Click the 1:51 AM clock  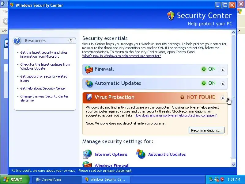pyautogui.click(x=234, y=179)
